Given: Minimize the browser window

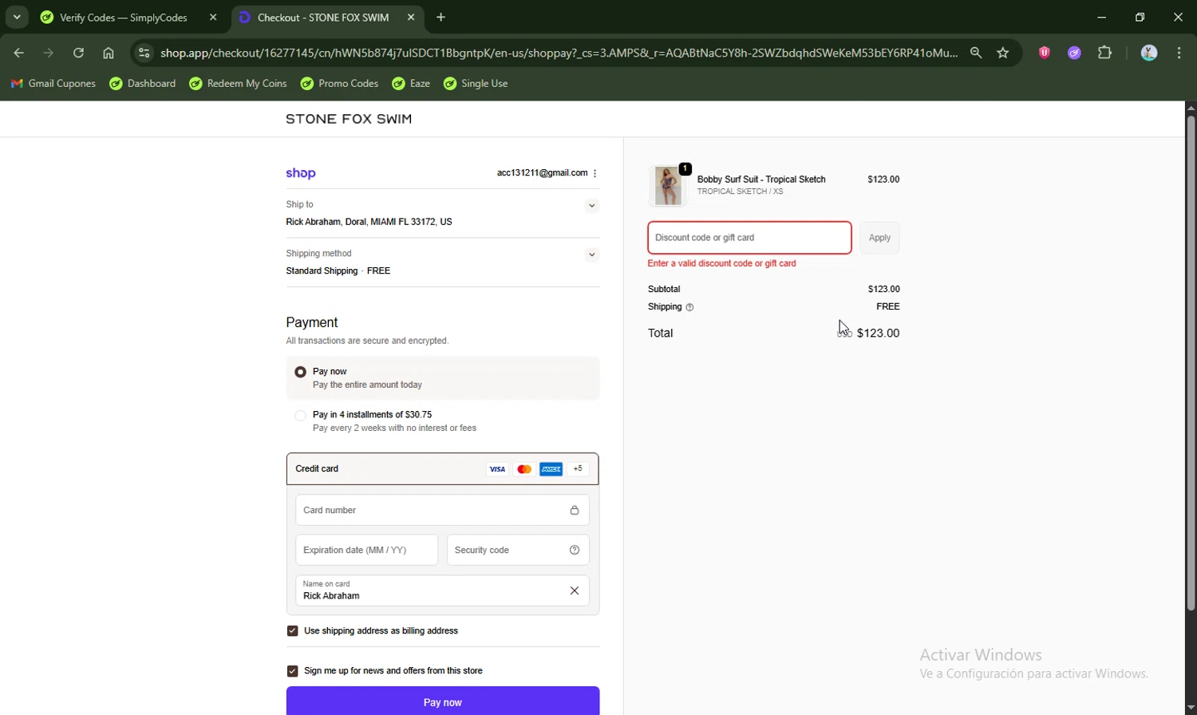Looking at the screenshot, I should [1101, 17].
